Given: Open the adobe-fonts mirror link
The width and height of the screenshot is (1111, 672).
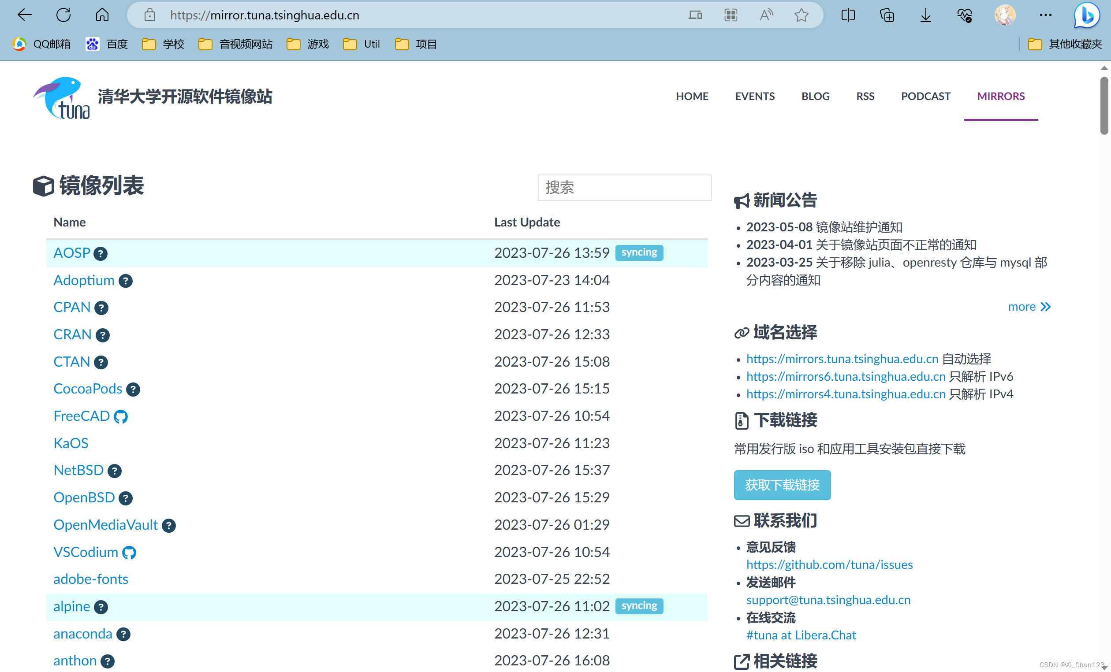Looking at the screenshot, I should 91,579.
